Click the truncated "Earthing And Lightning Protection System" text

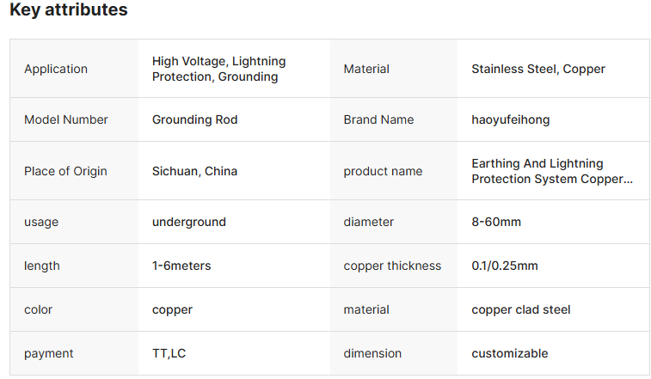pyautogui.click(x=551, y=171)
